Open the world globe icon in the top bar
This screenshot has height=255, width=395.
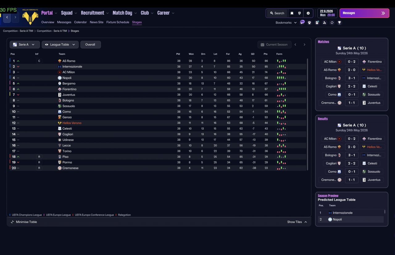(x=299, y=13)
